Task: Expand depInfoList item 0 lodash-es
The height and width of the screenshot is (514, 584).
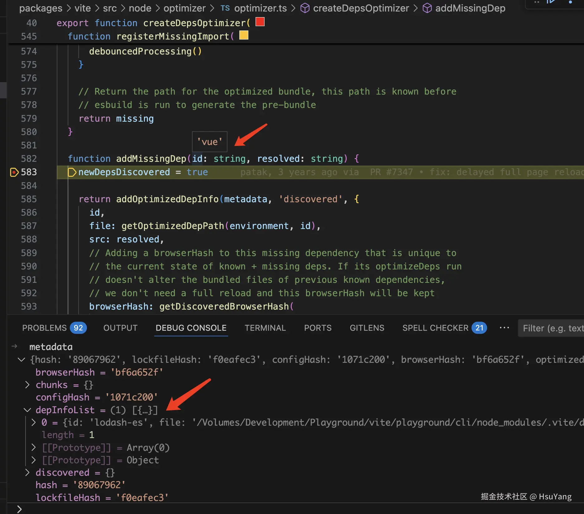Action: point(34,423)
